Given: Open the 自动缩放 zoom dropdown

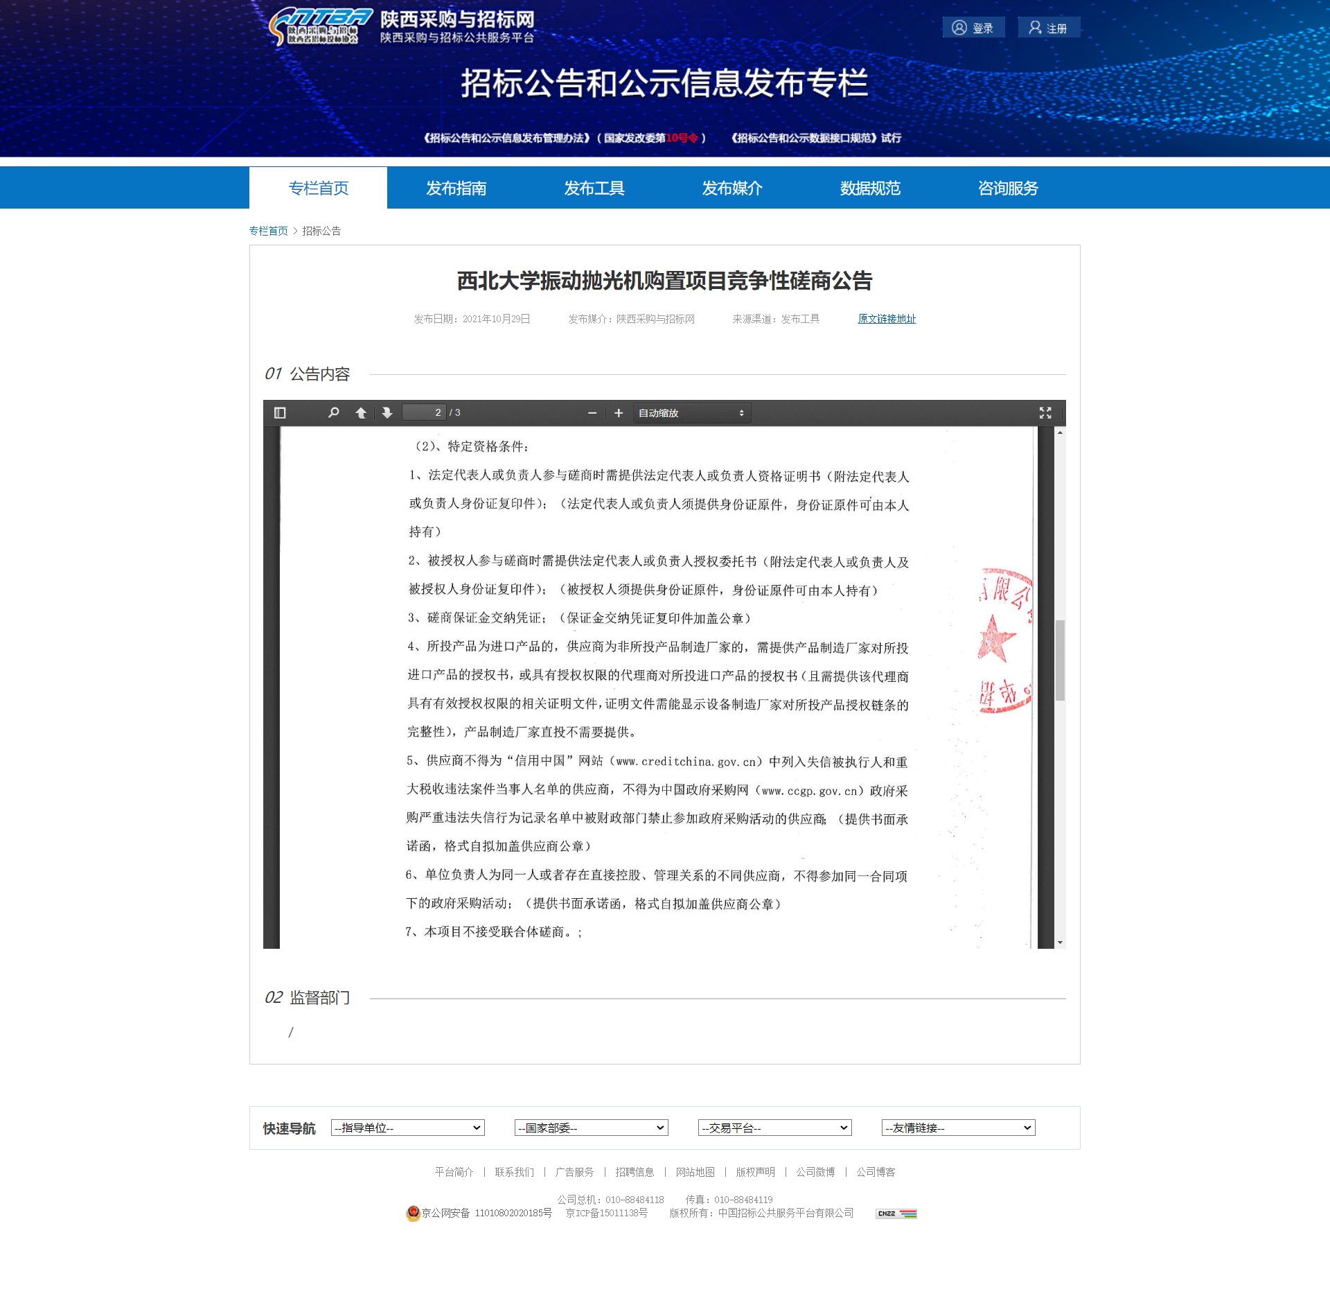Looking at the screenshot, I should [691, 413].
